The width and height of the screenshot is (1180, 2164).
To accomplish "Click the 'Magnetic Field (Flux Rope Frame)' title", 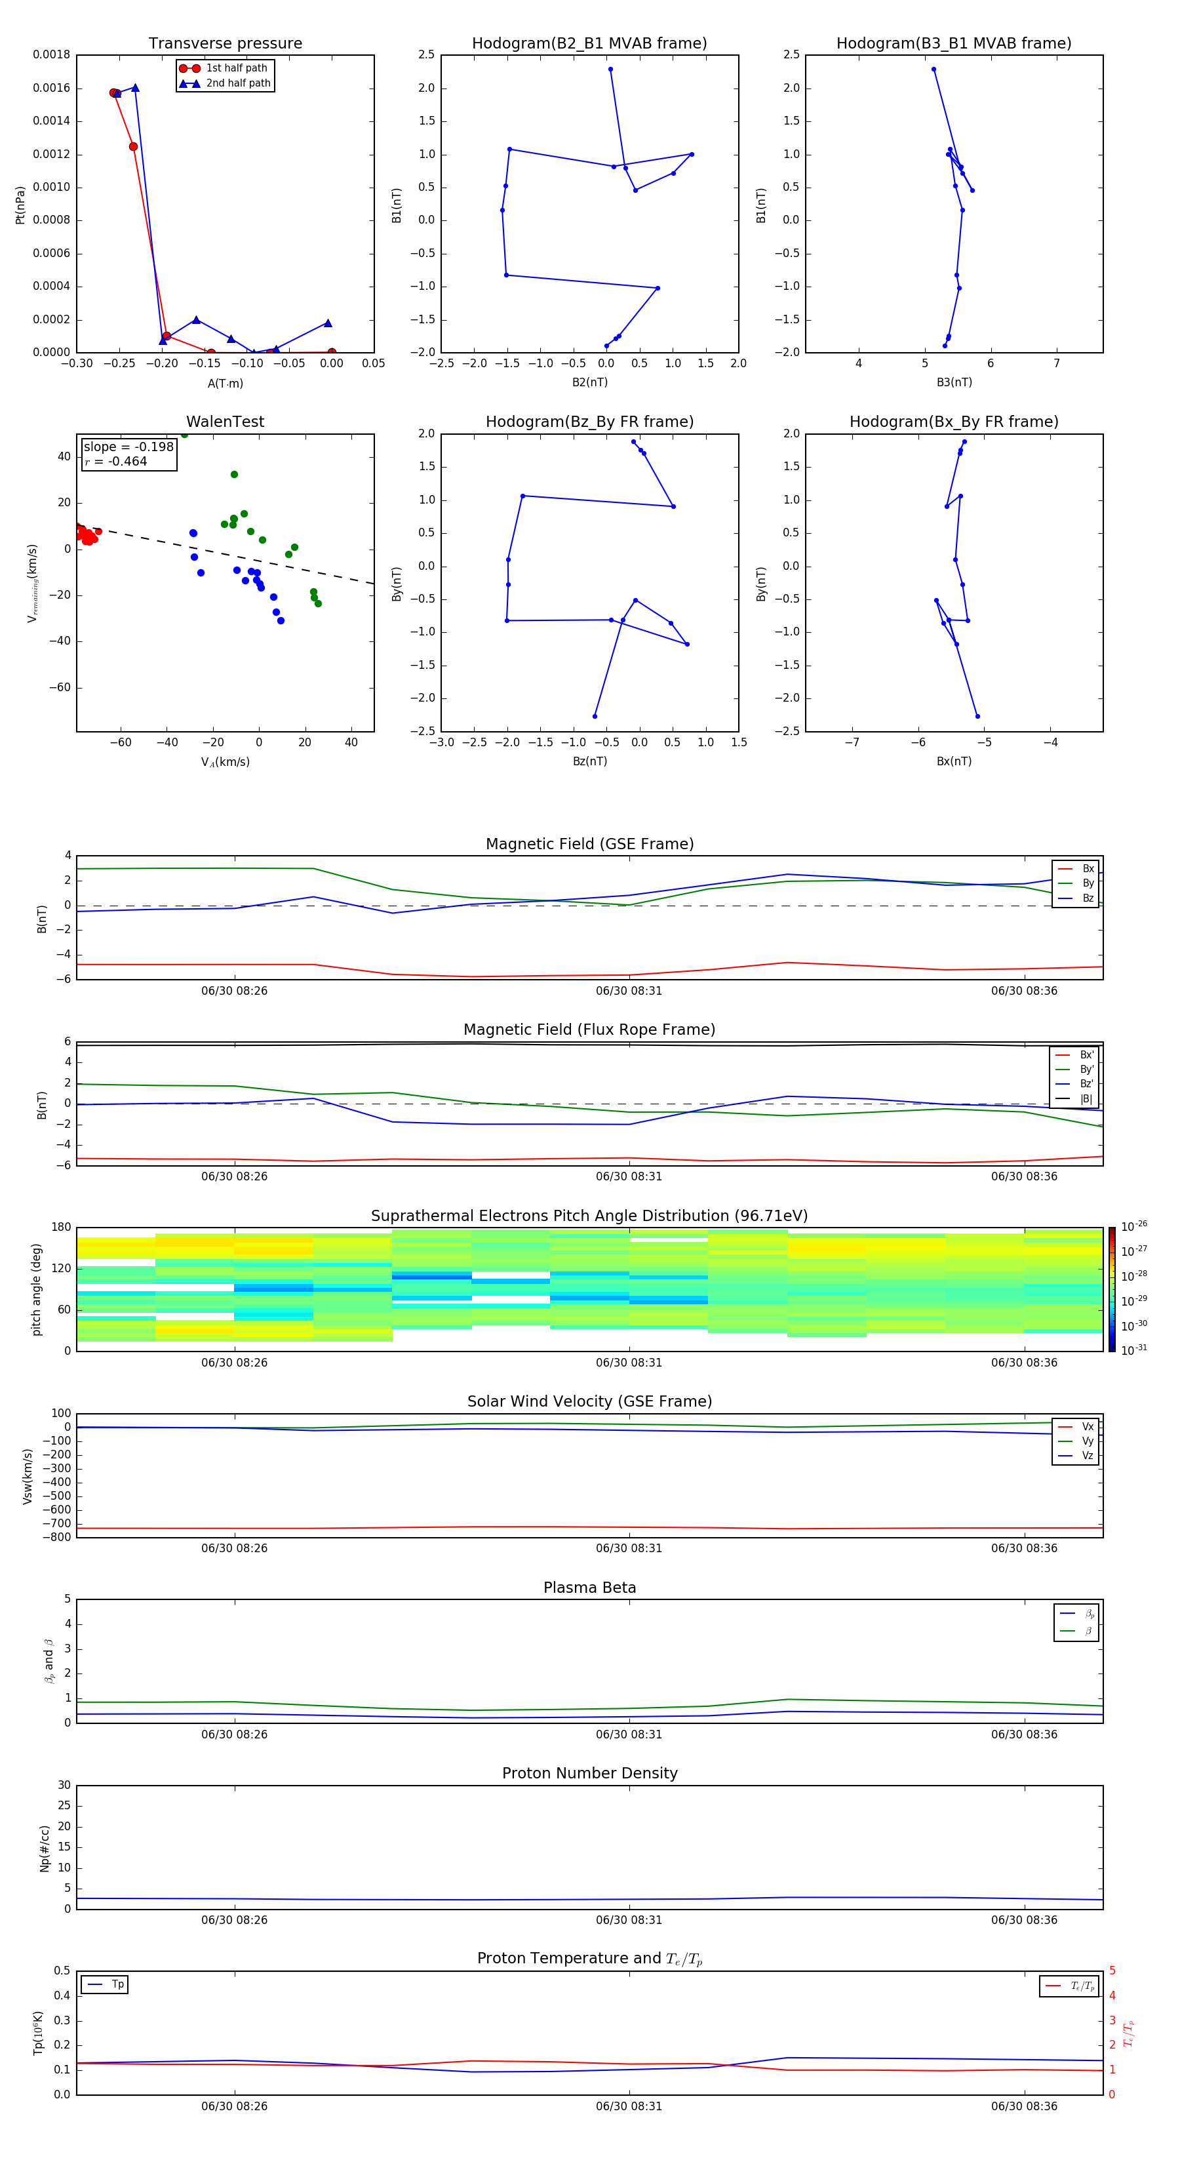I will coord(589,1030).
